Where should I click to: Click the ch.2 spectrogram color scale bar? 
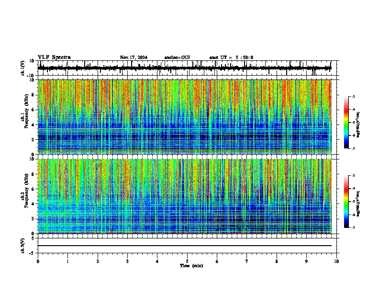(346, 202)
